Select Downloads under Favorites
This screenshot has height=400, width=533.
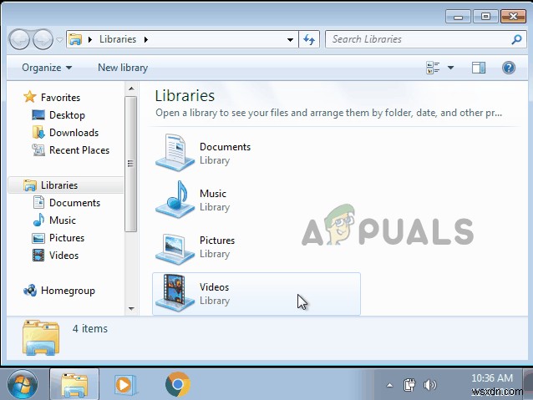tap(74, 133)
